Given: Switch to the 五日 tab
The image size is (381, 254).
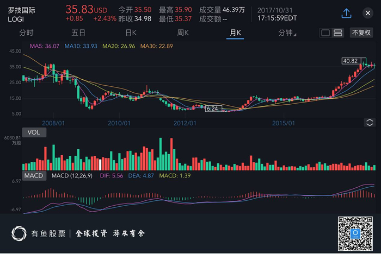Looking at the screenshot, I should [x=78, y=33].
